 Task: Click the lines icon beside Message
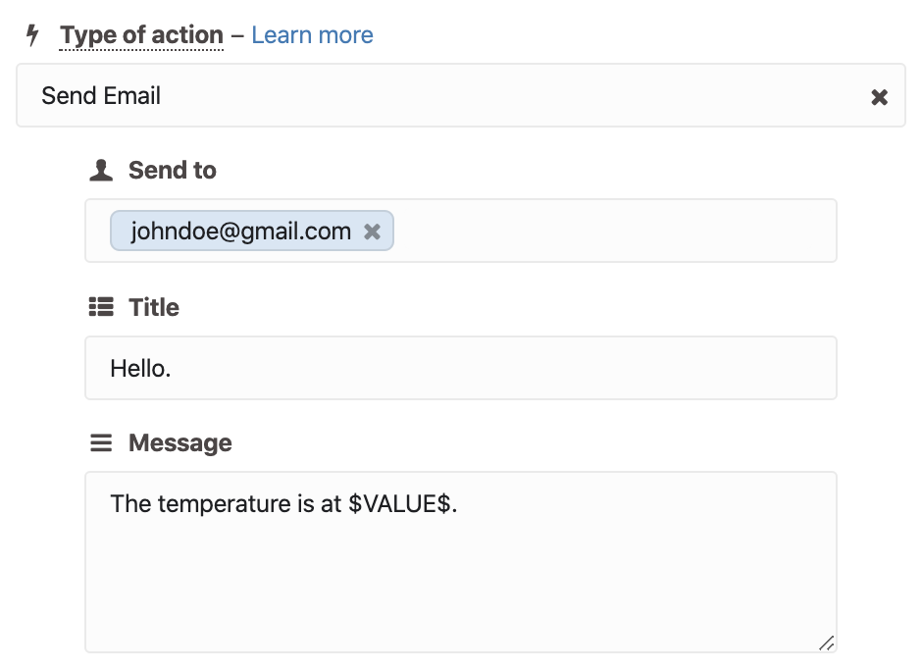tap(101, 442)
